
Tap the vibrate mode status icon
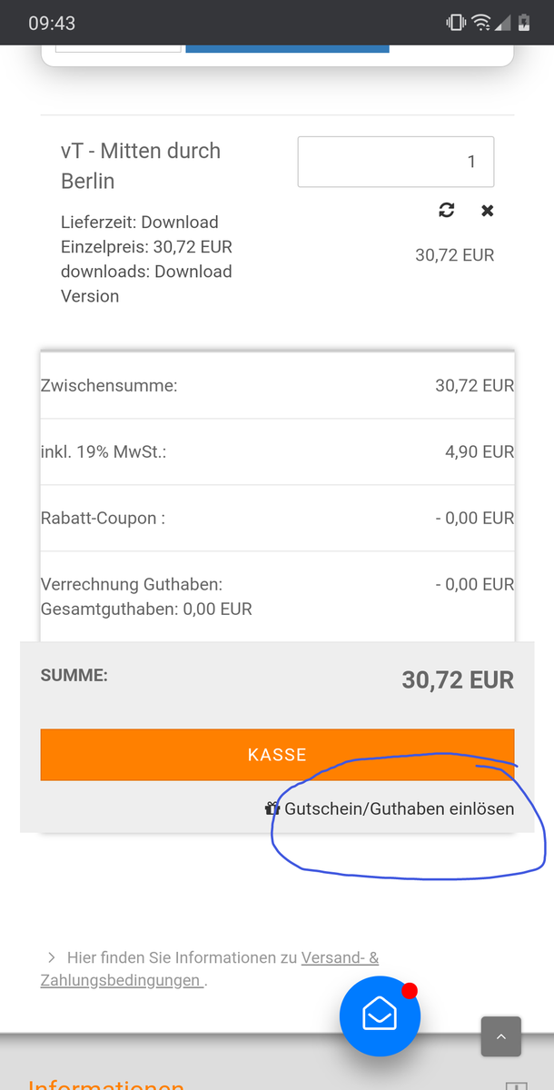(x=456, y=23)
